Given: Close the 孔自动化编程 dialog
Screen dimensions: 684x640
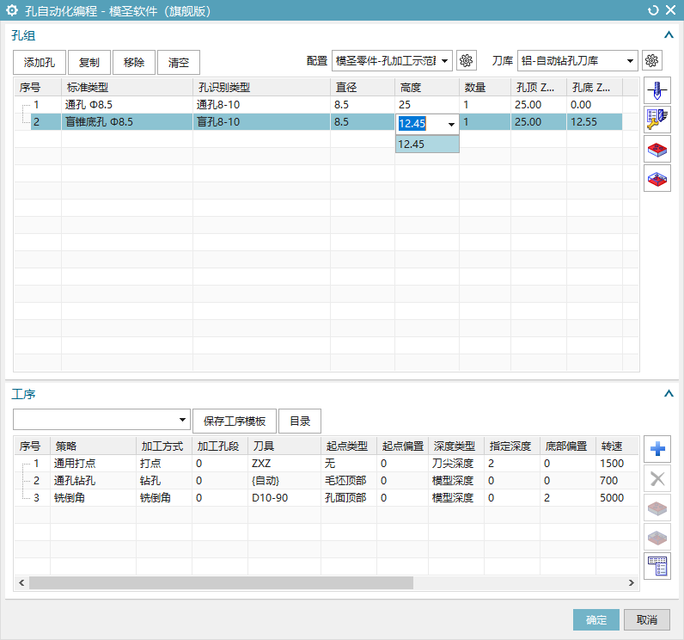Looking at the screenshot, I should tap(671, 10).
